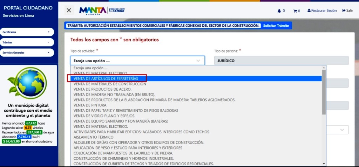The width and height of the screenshot is (359, 167).
Task: Select Venta de Artículos de Ferreterías option
Action: (x=106, y=79)
